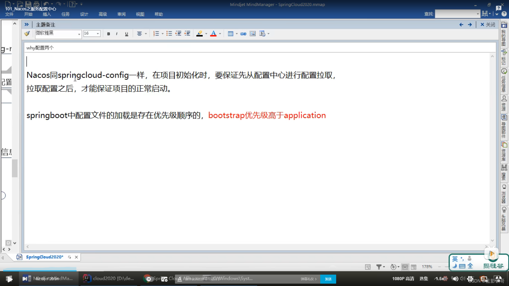Go to previous topic note arrow
Screen dimensions: 509x286
[x=461, y=25]
